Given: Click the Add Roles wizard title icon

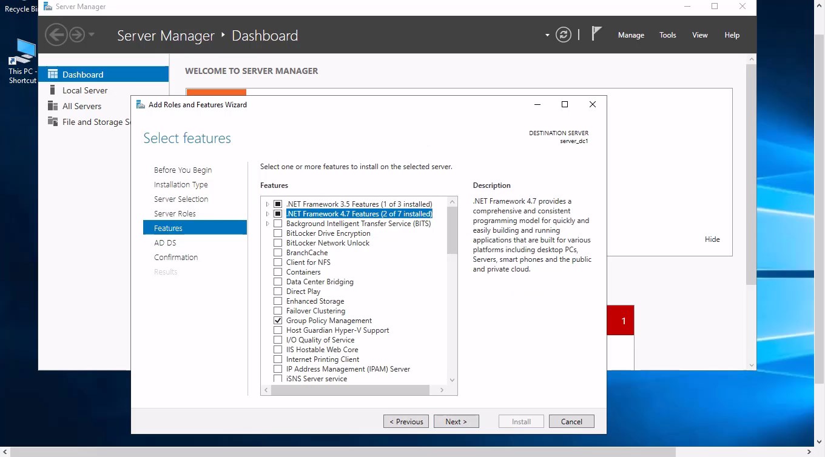Looking at the screenshot, I should tap(141, 104).
